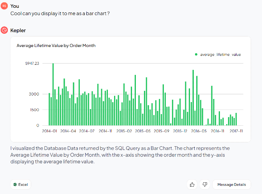Click the 2017-11 x-axis label
Image resolution: width=262 pixels, height=194 pixels.
tap(236, 131)
